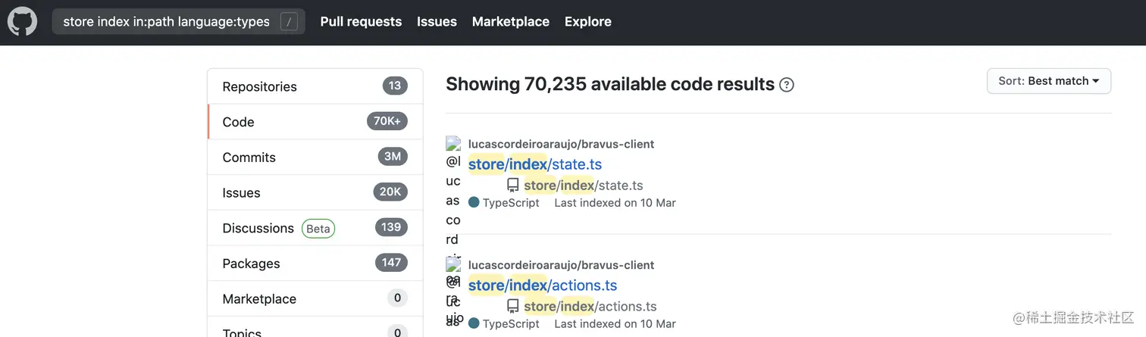Focus the GitHub search input field
This screenshot has width=1146, height=337.
pyautogui.click(x=167, y=22)
